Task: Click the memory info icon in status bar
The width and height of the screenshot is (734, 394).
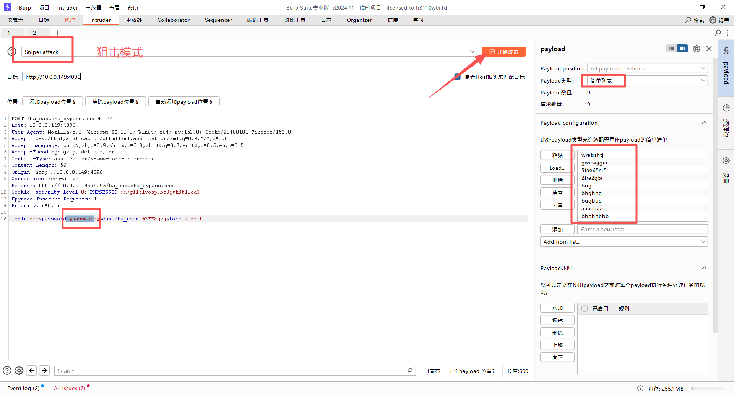Action: (x=640, y=388)
